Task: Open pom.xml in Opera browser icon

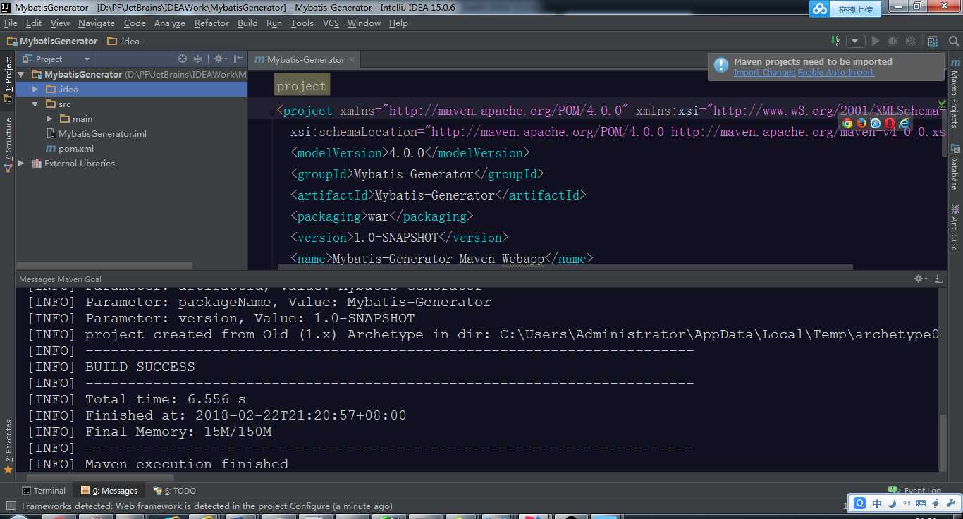Action: pyautogui.click(x=890, y=123)
